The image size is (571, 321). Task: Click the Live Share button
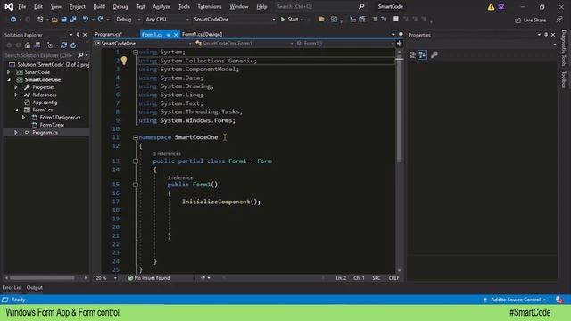530,20
